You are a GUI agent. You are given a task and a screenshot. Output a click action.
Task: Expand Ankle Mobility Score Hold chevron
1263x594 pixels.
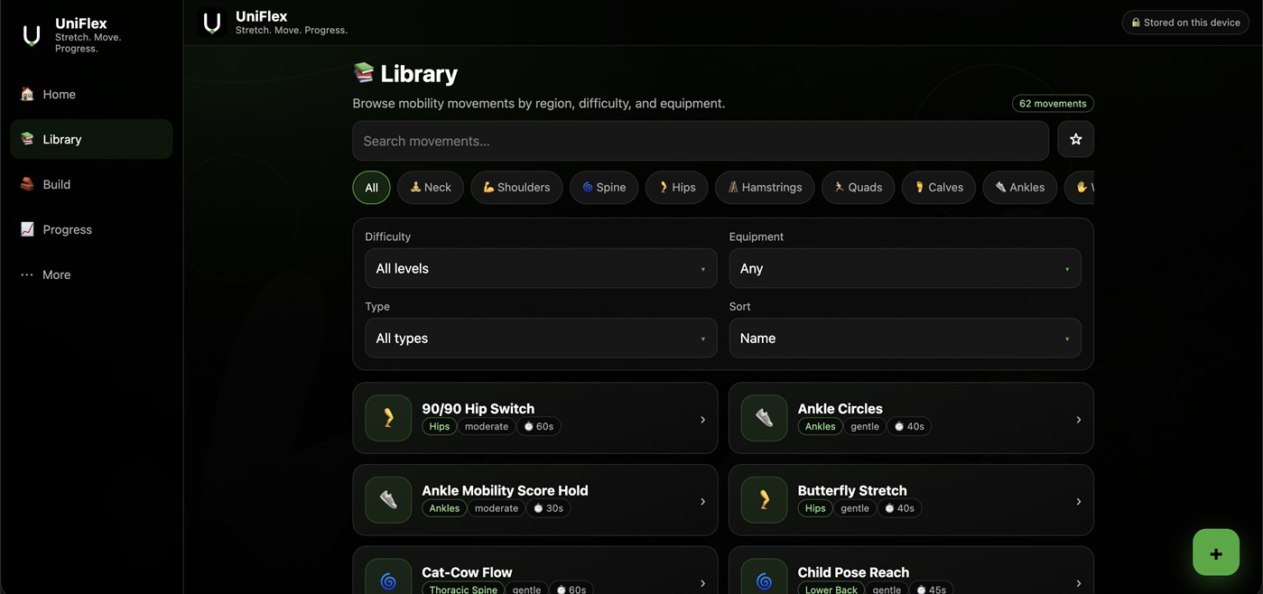(x=702, y=501)
